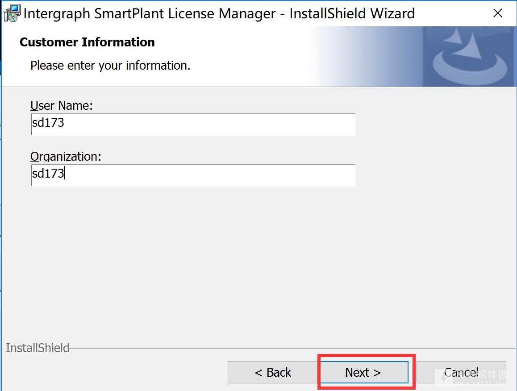Click the InstallShield branding text
This screenshot has height=391, width=517.
(38, 348)
